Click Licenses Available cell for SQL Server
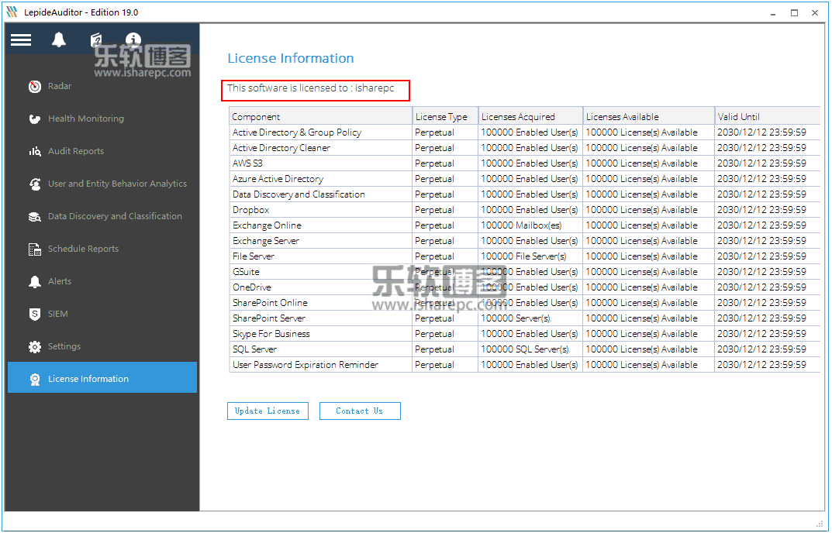Image resolution: width=832 pixels, height=533 pixels. [649, 349]
